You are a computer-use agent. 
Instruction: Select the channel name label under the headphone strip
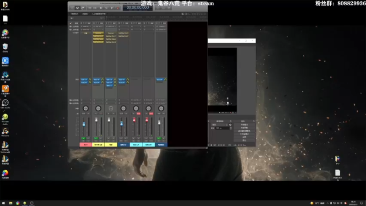(x=111, y=145)
